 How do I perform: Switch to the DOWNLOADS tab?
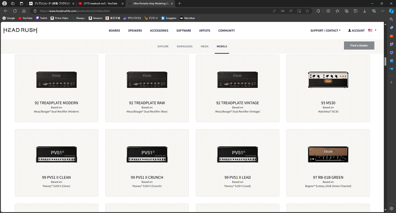point(184,46)
